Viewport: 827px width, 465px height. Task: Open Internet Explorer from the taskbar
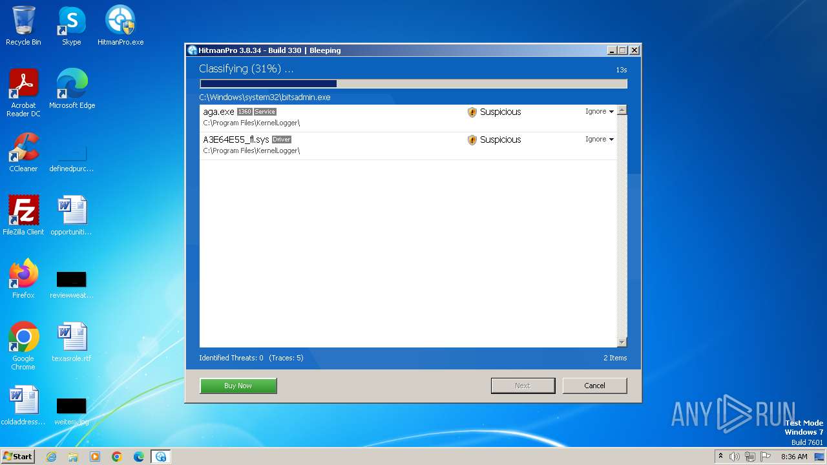(x=51, y=457)
